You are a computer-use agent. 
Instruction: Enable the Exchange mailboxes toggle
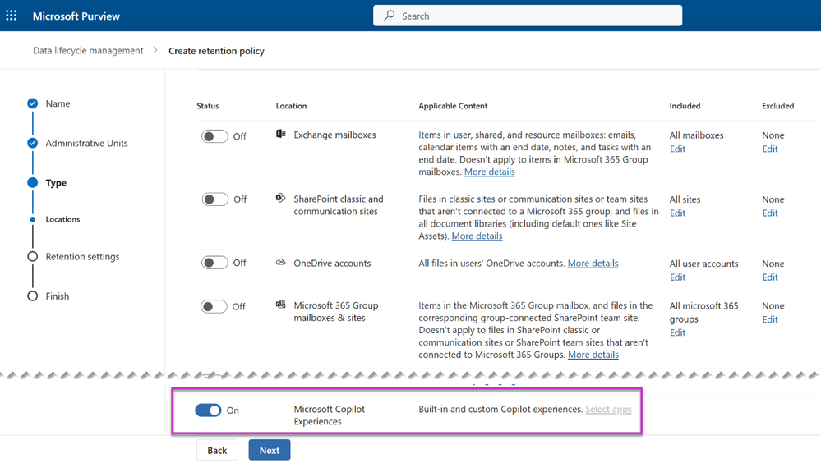214,136
